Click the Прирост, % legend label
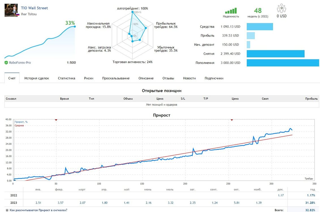 (x=21, y=122)
